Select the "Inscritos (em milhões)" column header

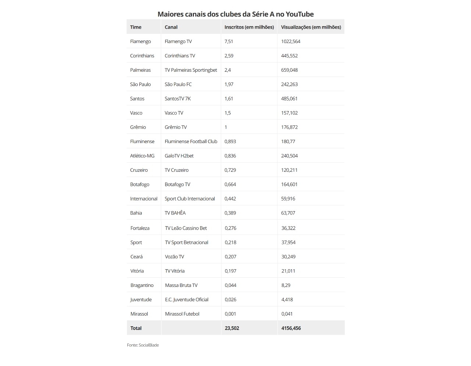249,27
